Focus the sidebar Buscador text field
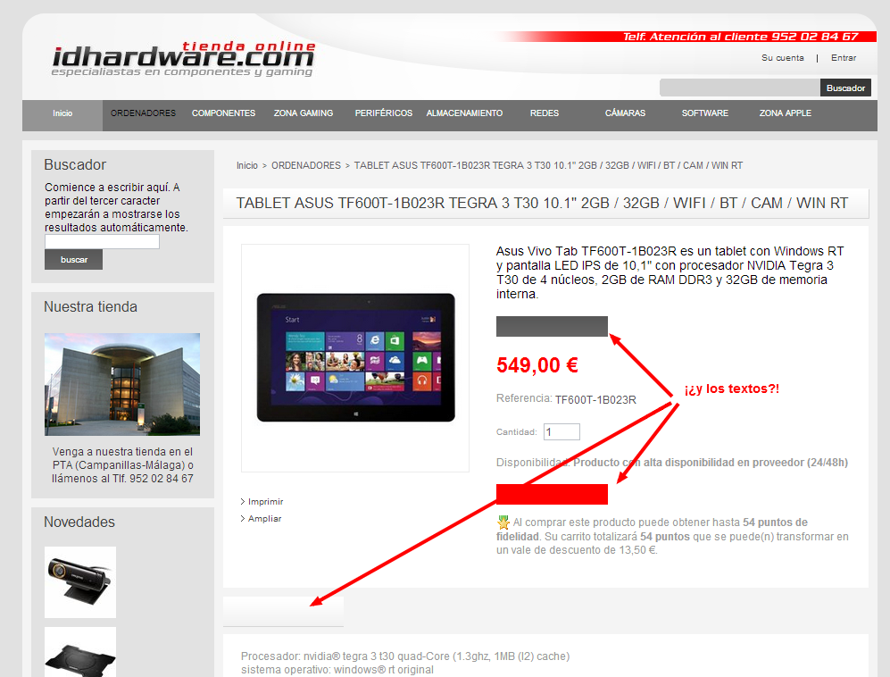The height and width of the screenshot is (677, 890). click(x=102, y=242)
